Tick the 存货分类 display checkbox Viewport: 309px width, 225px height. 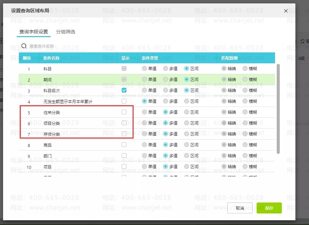(124, 134)
